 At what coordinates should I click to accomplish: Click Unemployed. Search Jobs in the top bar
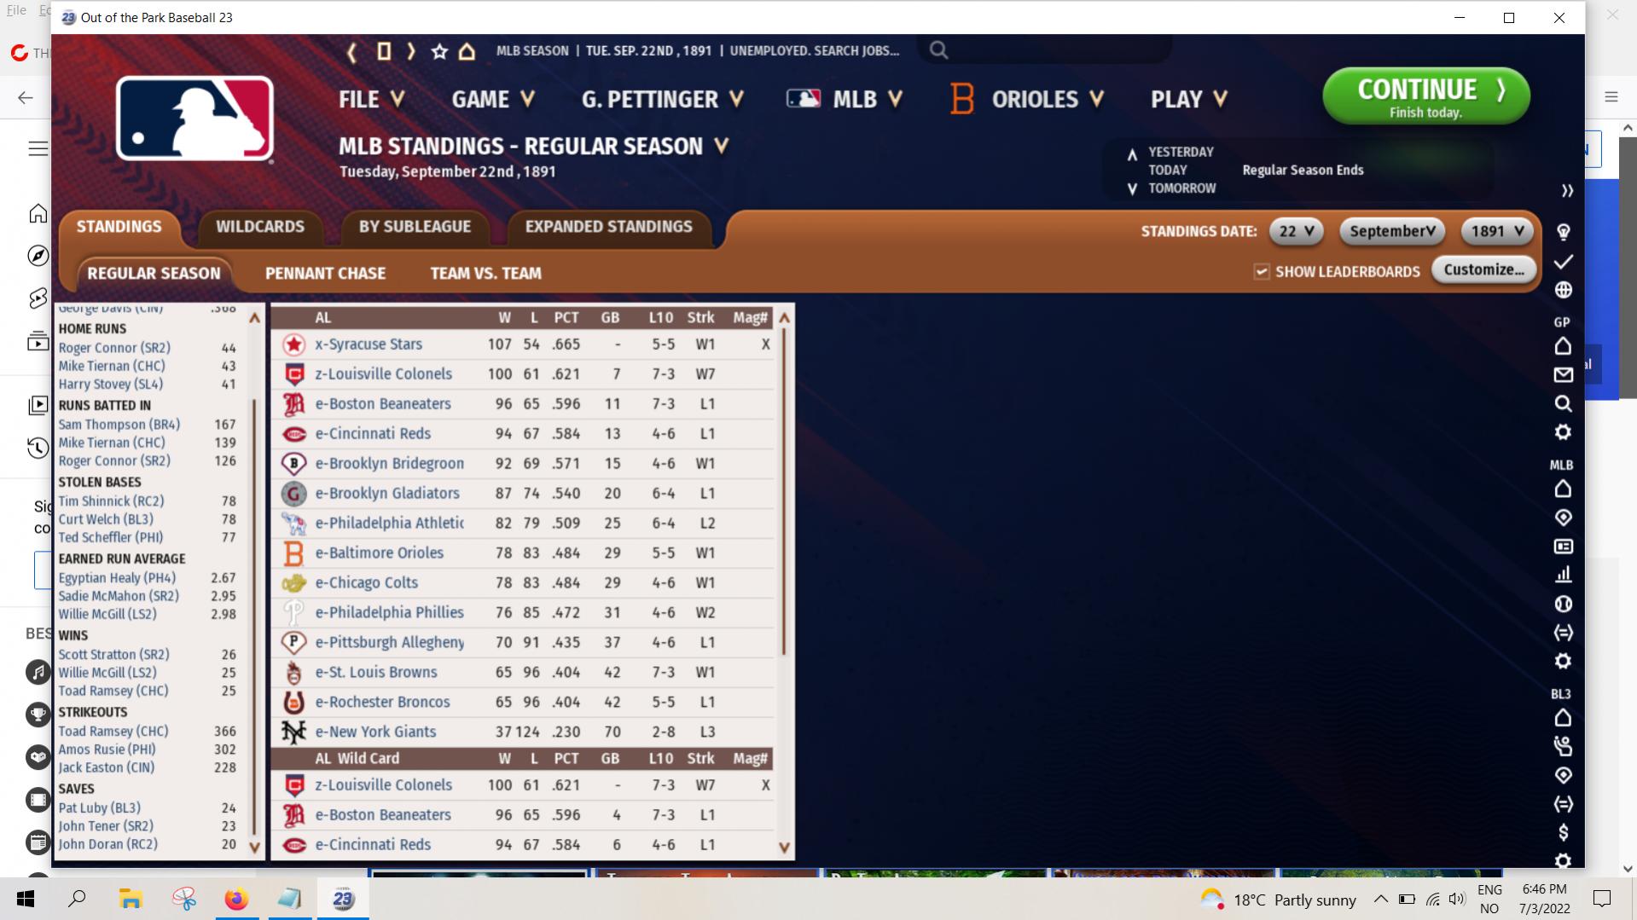pyautogui.click(x=815, y=51)
